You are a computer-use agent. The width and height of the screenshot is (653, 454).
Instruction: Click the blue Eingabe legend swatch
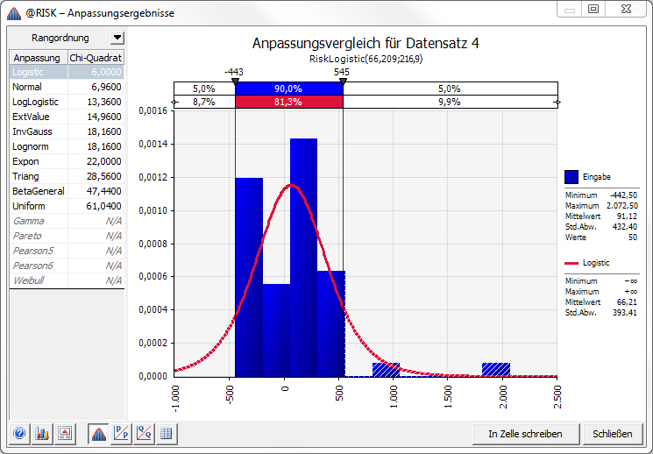pos(571,177)
